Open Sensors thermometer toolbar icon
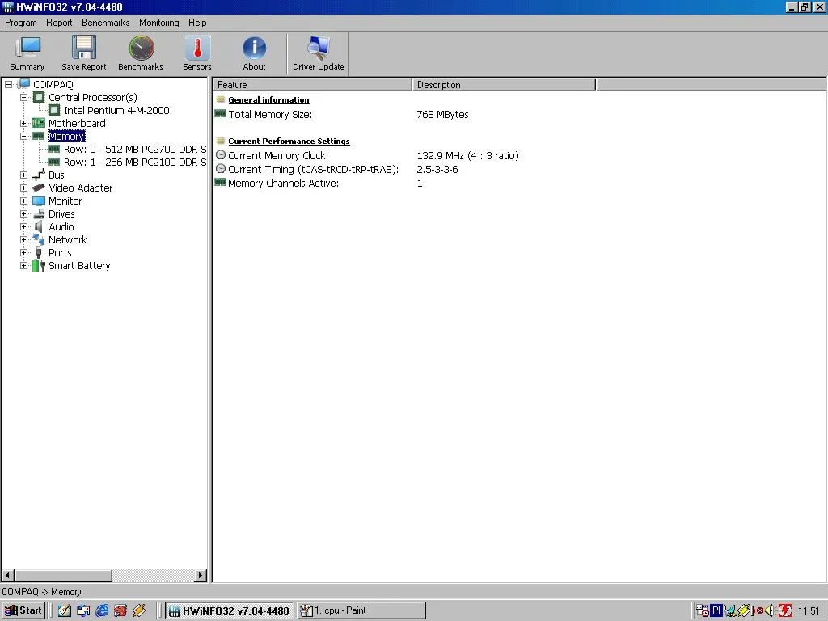Image resolution: width=828 pixels, height=621 pixels. tap(197, 48)
